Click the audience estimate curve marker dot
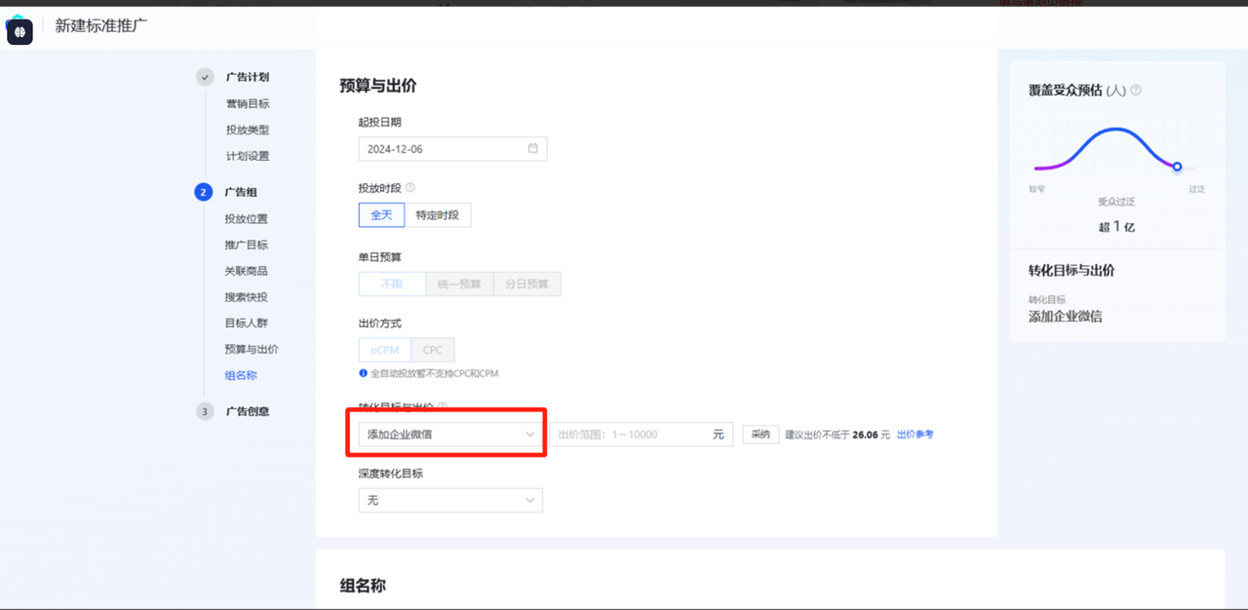 1177,167
